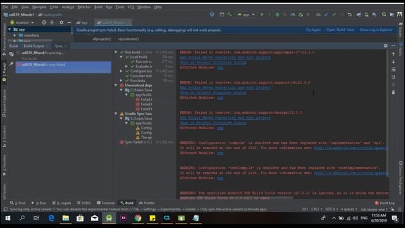
Task: Toggle the Layout Captures side tool window
Action: (4, 103)
